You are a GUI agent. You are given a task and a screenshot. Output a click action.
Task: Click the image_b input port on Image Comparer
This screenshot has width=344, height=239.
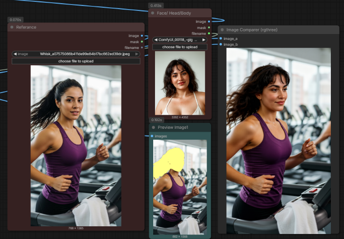point(221,44)
